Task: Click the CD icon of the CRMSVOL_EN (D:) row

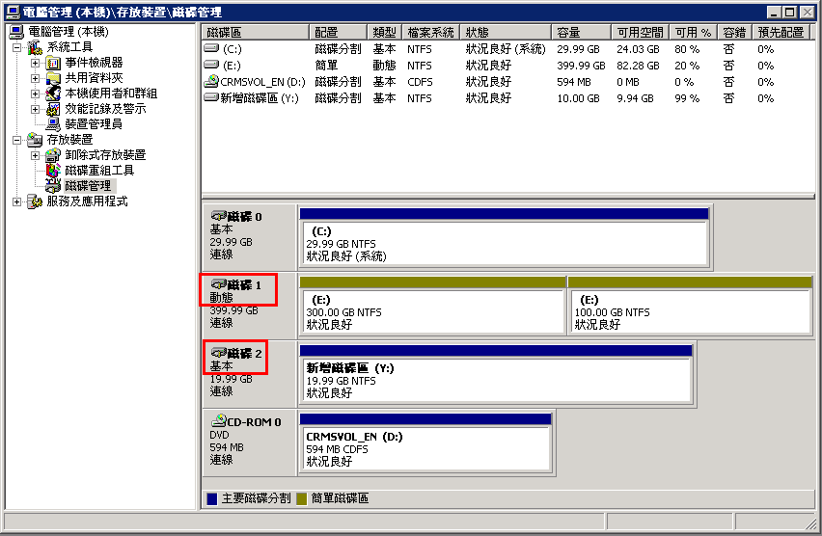Action: (x=211, y=81)
